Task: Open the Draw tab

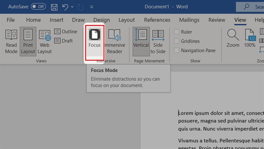Action: [78, 20]
